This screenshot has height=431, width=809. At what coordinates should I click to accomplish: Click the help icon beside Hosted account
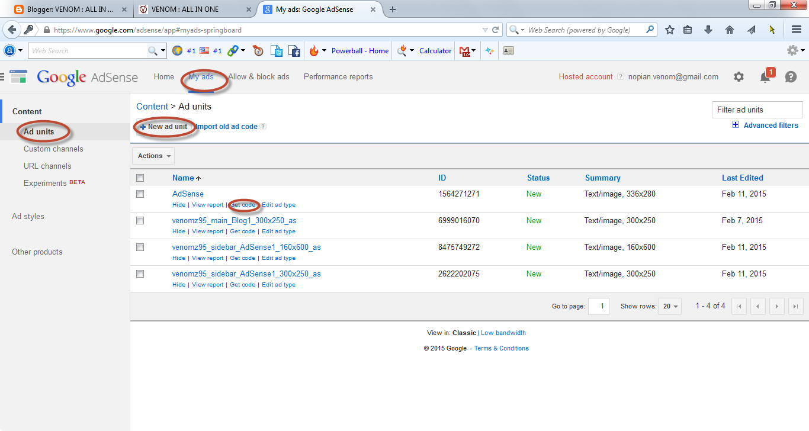coord(621,77)
